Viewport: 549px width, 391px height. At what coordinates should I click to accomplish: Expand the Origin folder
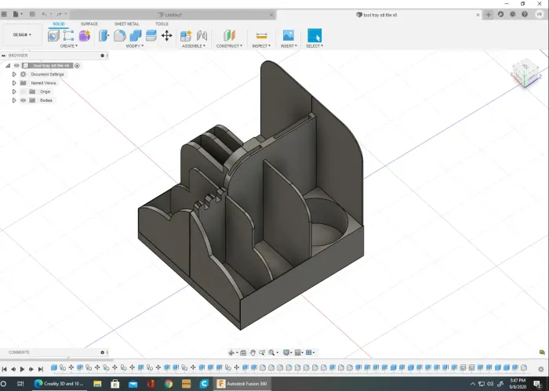point(14,92)
